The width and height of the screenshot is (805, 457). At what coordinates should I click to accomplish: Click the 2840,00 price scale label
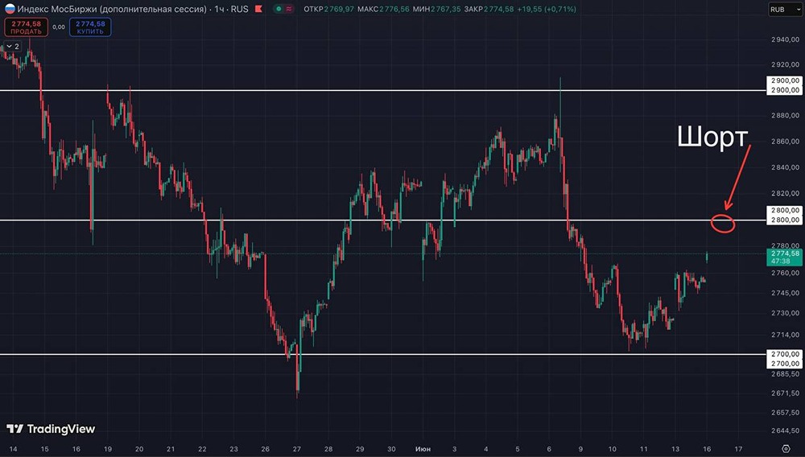785,167
